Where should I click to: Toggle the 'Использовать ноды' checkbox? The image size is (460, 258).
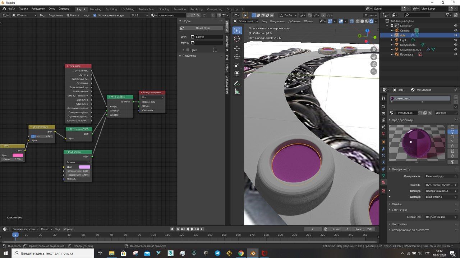coord(95,15)
